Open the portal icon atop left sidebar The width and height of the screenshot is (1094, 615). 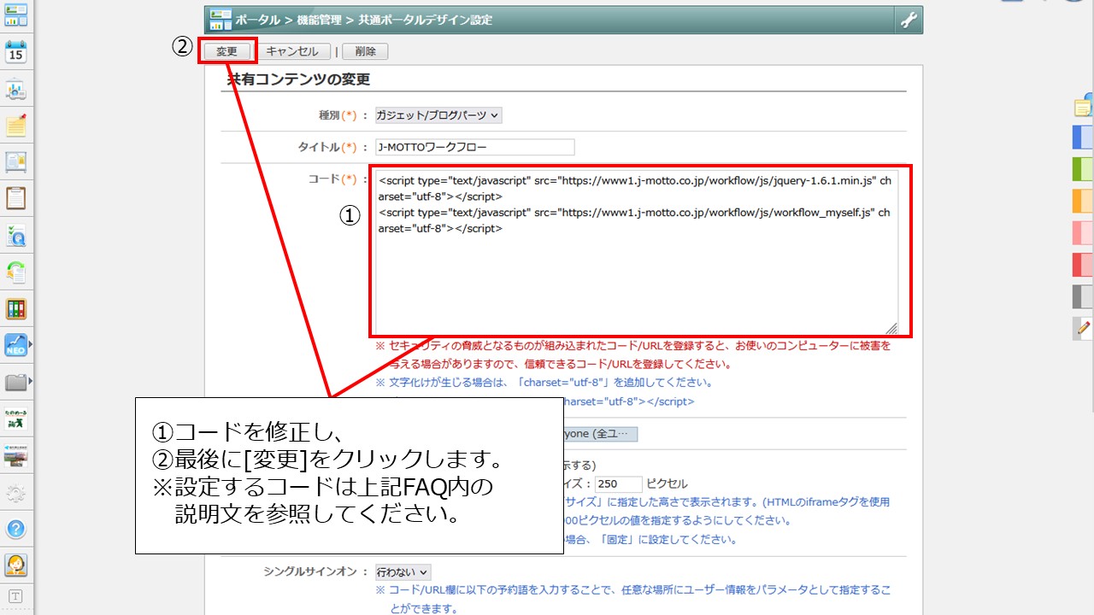[16, 15]
